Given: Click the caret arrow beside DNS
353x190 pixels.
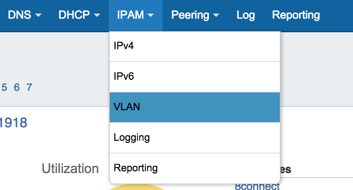Looking at the screenshot, I should point(38,16).
